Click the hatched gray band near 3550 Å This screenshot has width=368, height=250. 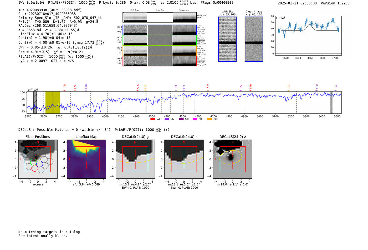[35, 102]
